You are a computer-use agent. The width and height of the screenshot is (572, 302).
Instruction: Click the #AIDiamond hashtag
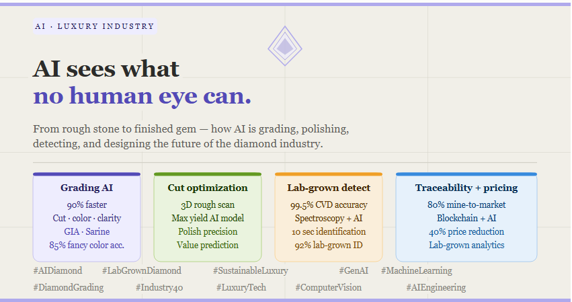(x=58, y=270)
